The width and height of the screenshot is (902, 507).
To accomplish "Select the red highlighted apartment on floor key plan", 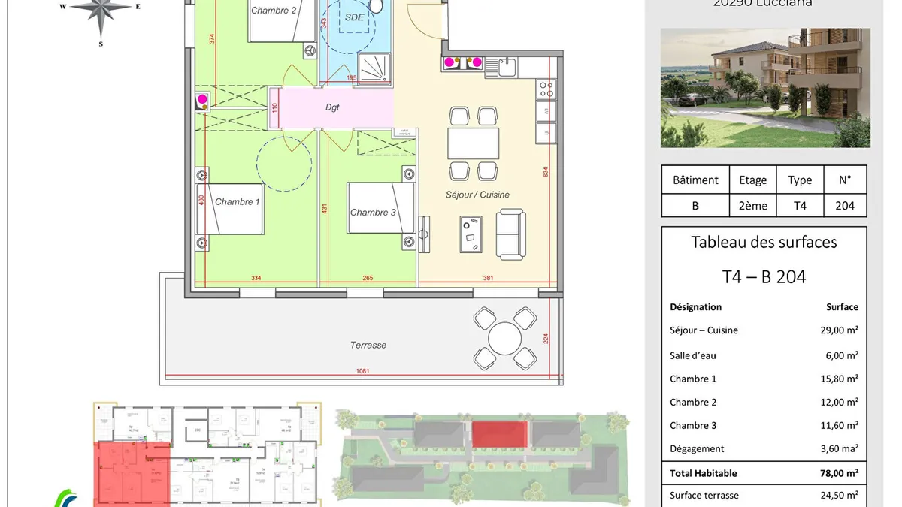I will click(x=131, y=472).
